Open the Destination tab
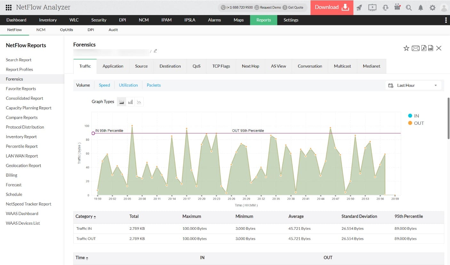Screen dimensions: 450x265 (x=170, y=66)
